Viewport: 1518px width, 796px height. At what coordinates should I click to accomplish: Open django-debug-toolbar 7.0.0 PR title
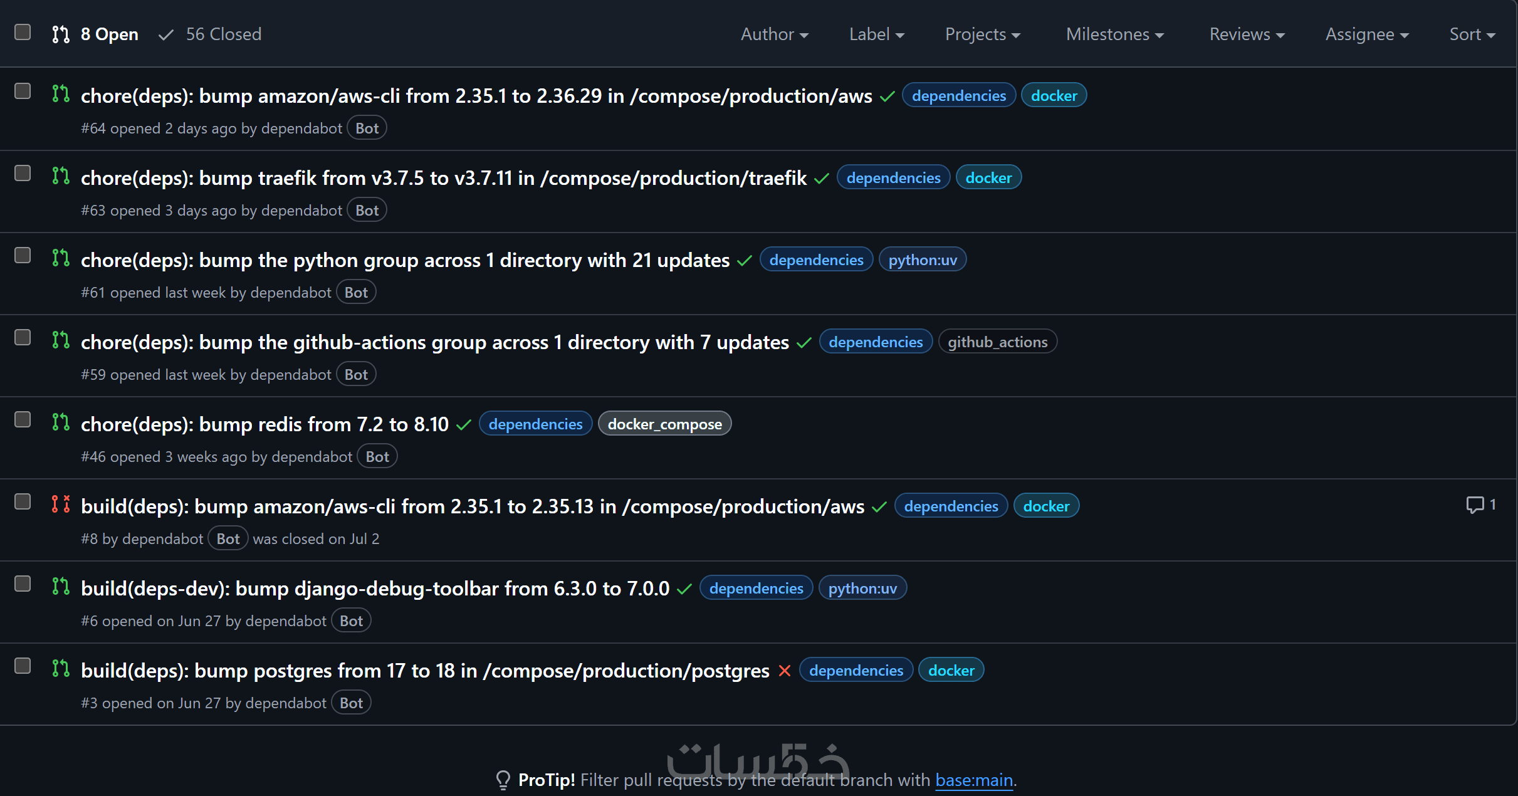[x=375, y=589]
